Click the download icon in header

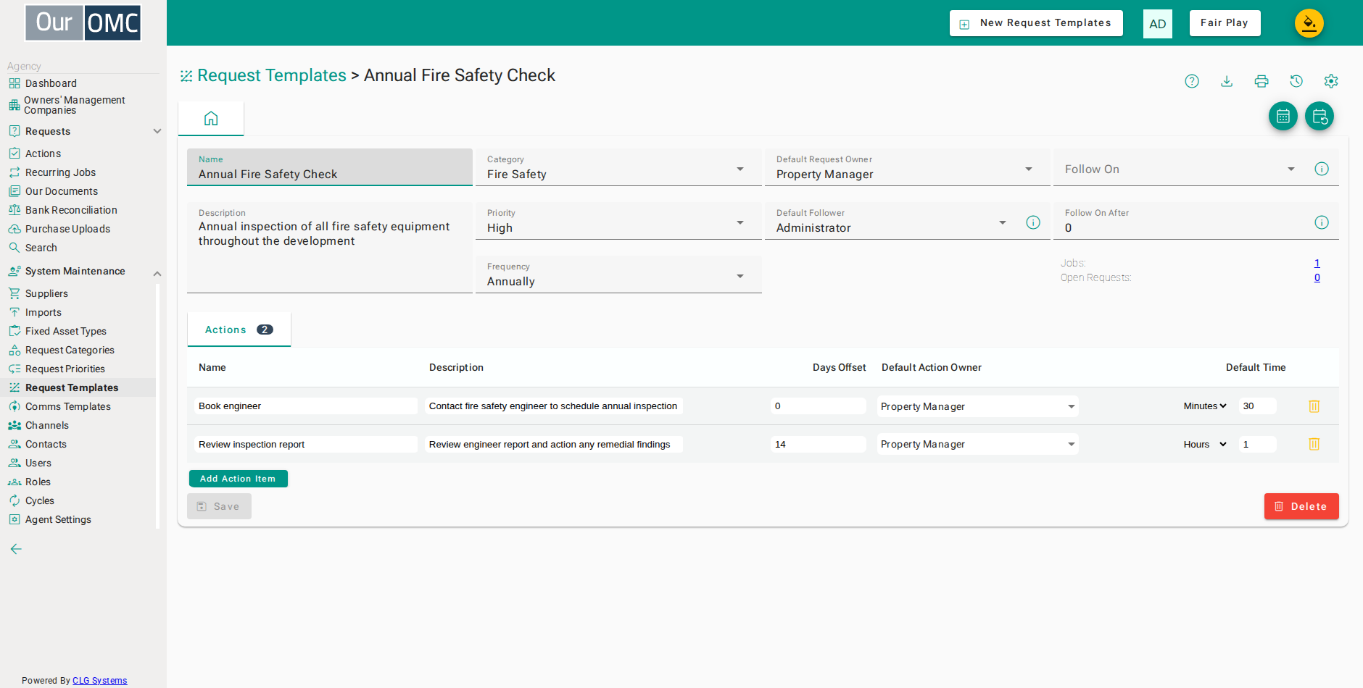click(x=1227, y=81)
